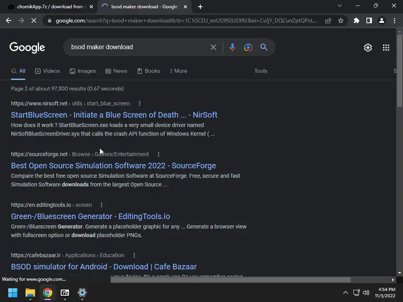This screenshot has height=302, width=403.
Task: Open the network status tray icon
Action: (357, 293)
